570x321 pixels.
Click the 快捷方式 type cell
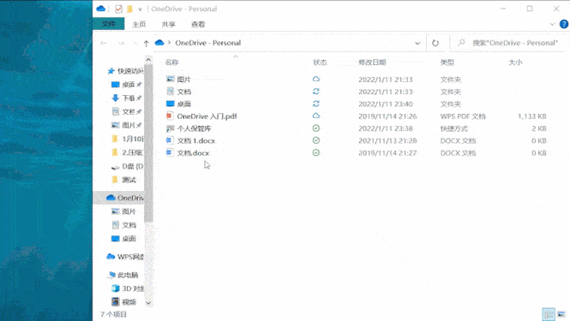tap(454, 128)
